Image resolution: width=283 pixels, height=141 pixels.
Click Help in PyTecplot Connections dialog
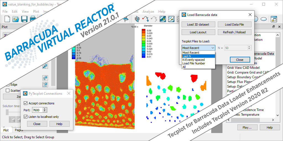(59, 124)
